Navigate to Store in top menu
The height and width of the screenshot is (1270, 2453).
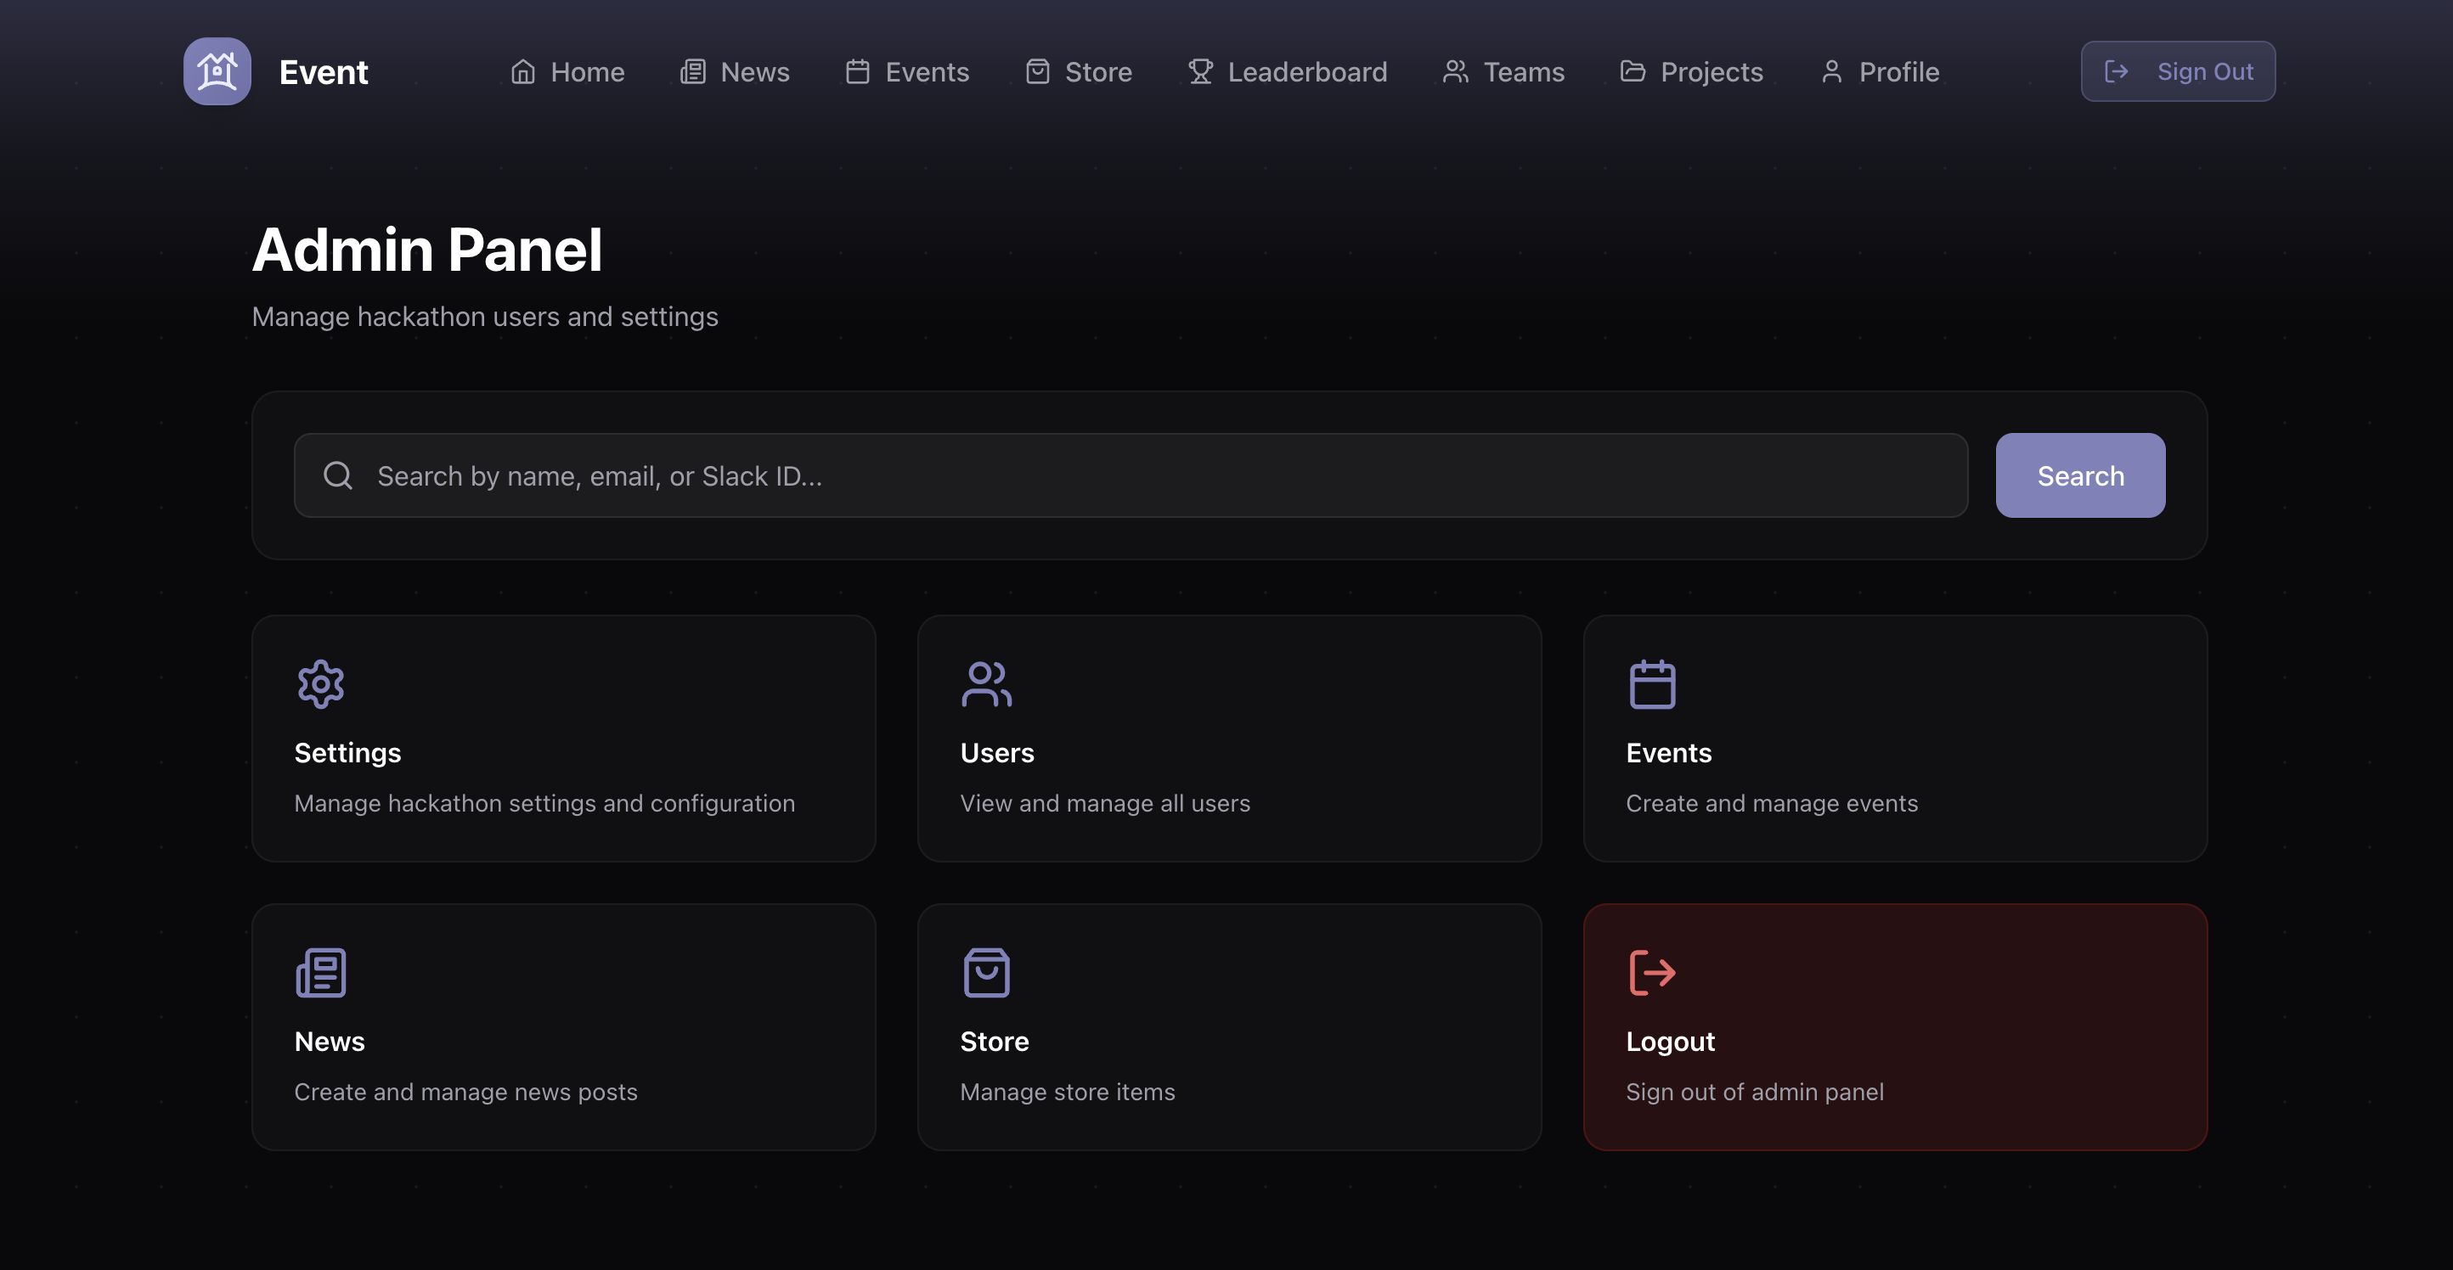1079,71
